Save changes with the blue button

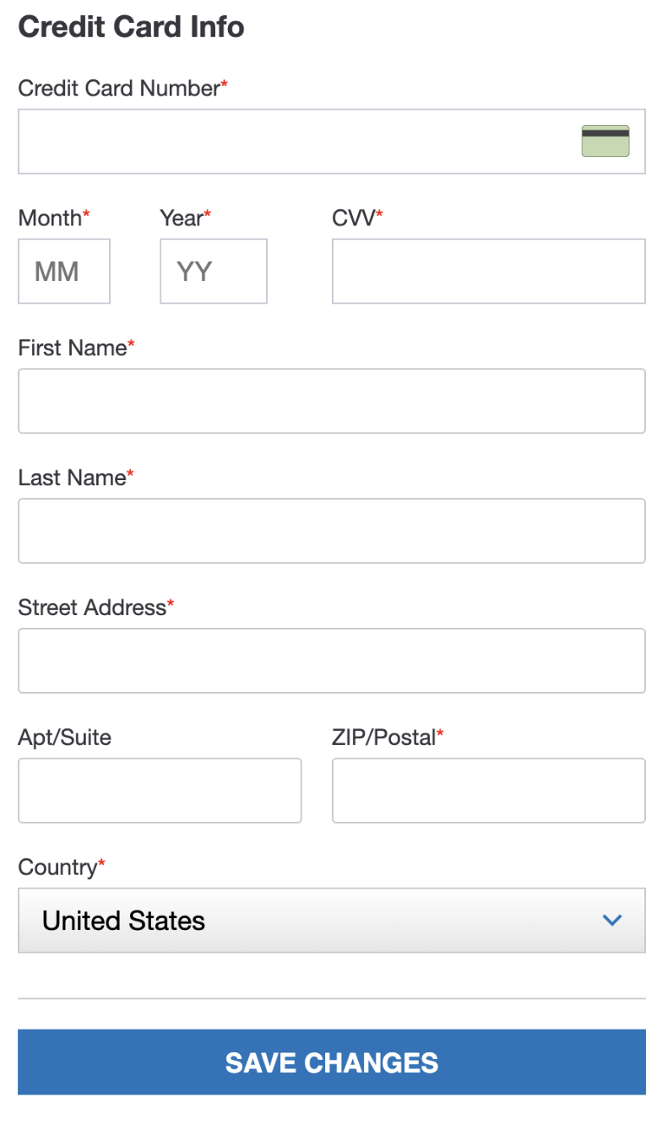[x=332, y=1062]
